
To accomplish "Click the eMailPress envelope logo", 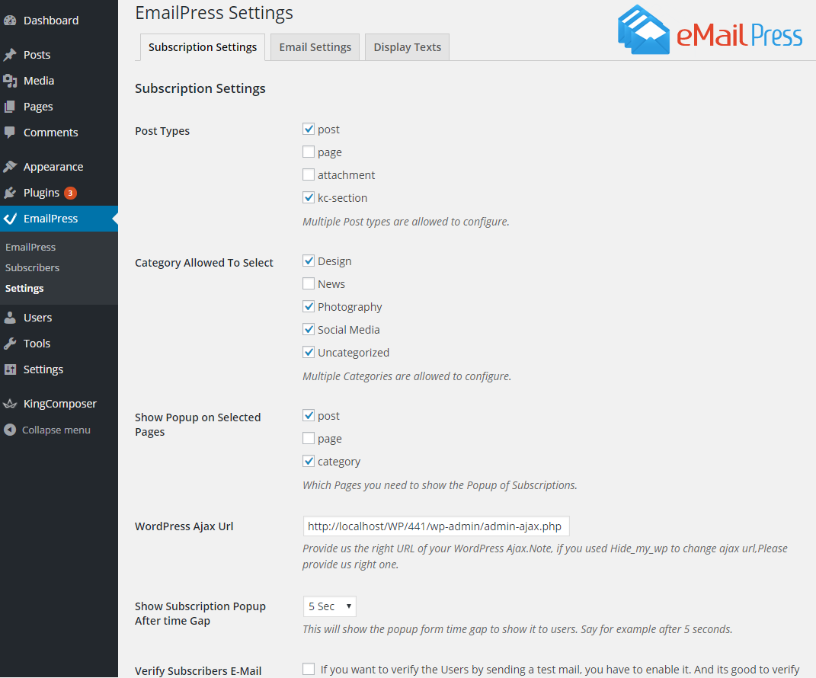I will pyautogui.click(x=644, y=30).
